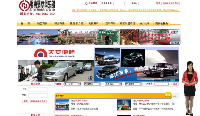Click the header 会员卡卡号 input field

[119, 3]
